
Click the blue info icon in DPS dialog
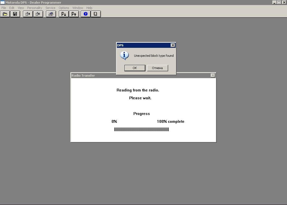point(124,55)
